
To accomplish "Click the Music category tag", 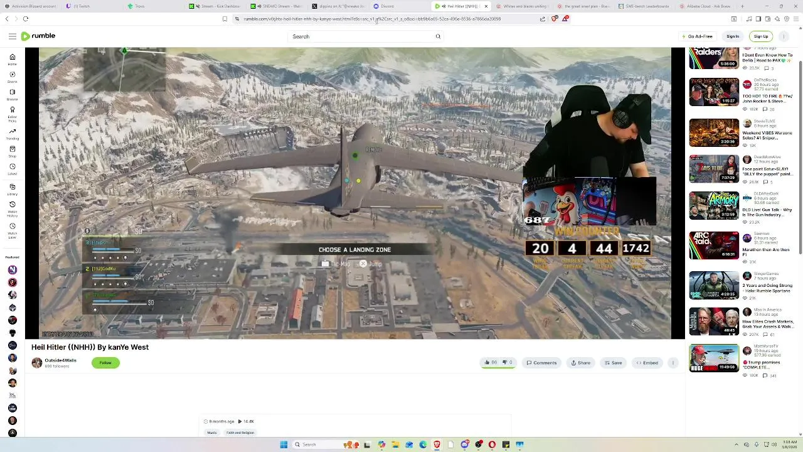I will [x=212, y=433].
